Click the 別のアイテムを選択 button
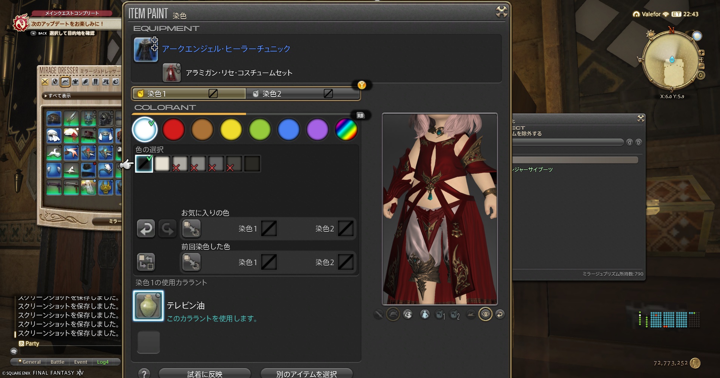Viewport: 720px width, 378px height. point(306,374)
